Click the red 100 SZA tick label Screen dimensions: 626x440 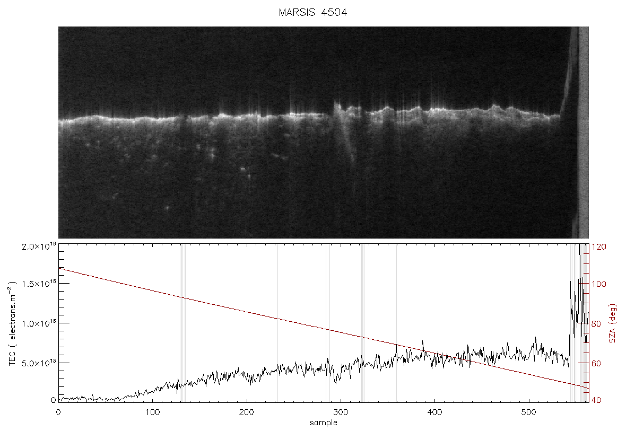599,285
